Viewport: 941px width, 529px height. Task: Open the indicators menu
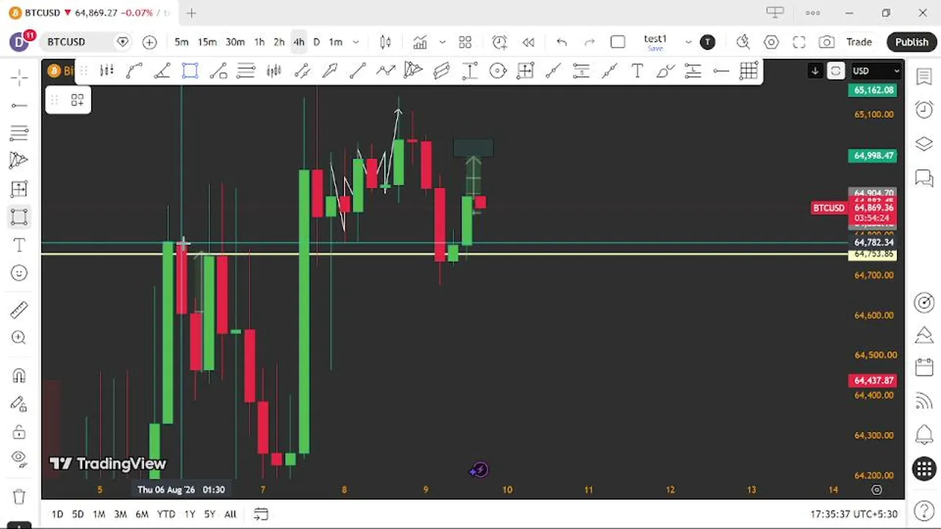tap(420, 42)
